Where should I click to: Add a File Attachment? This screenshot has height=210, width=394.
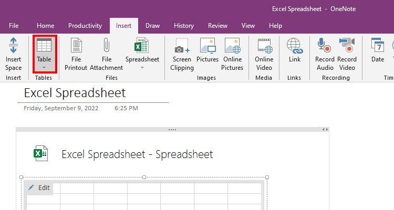pos(107,54)
